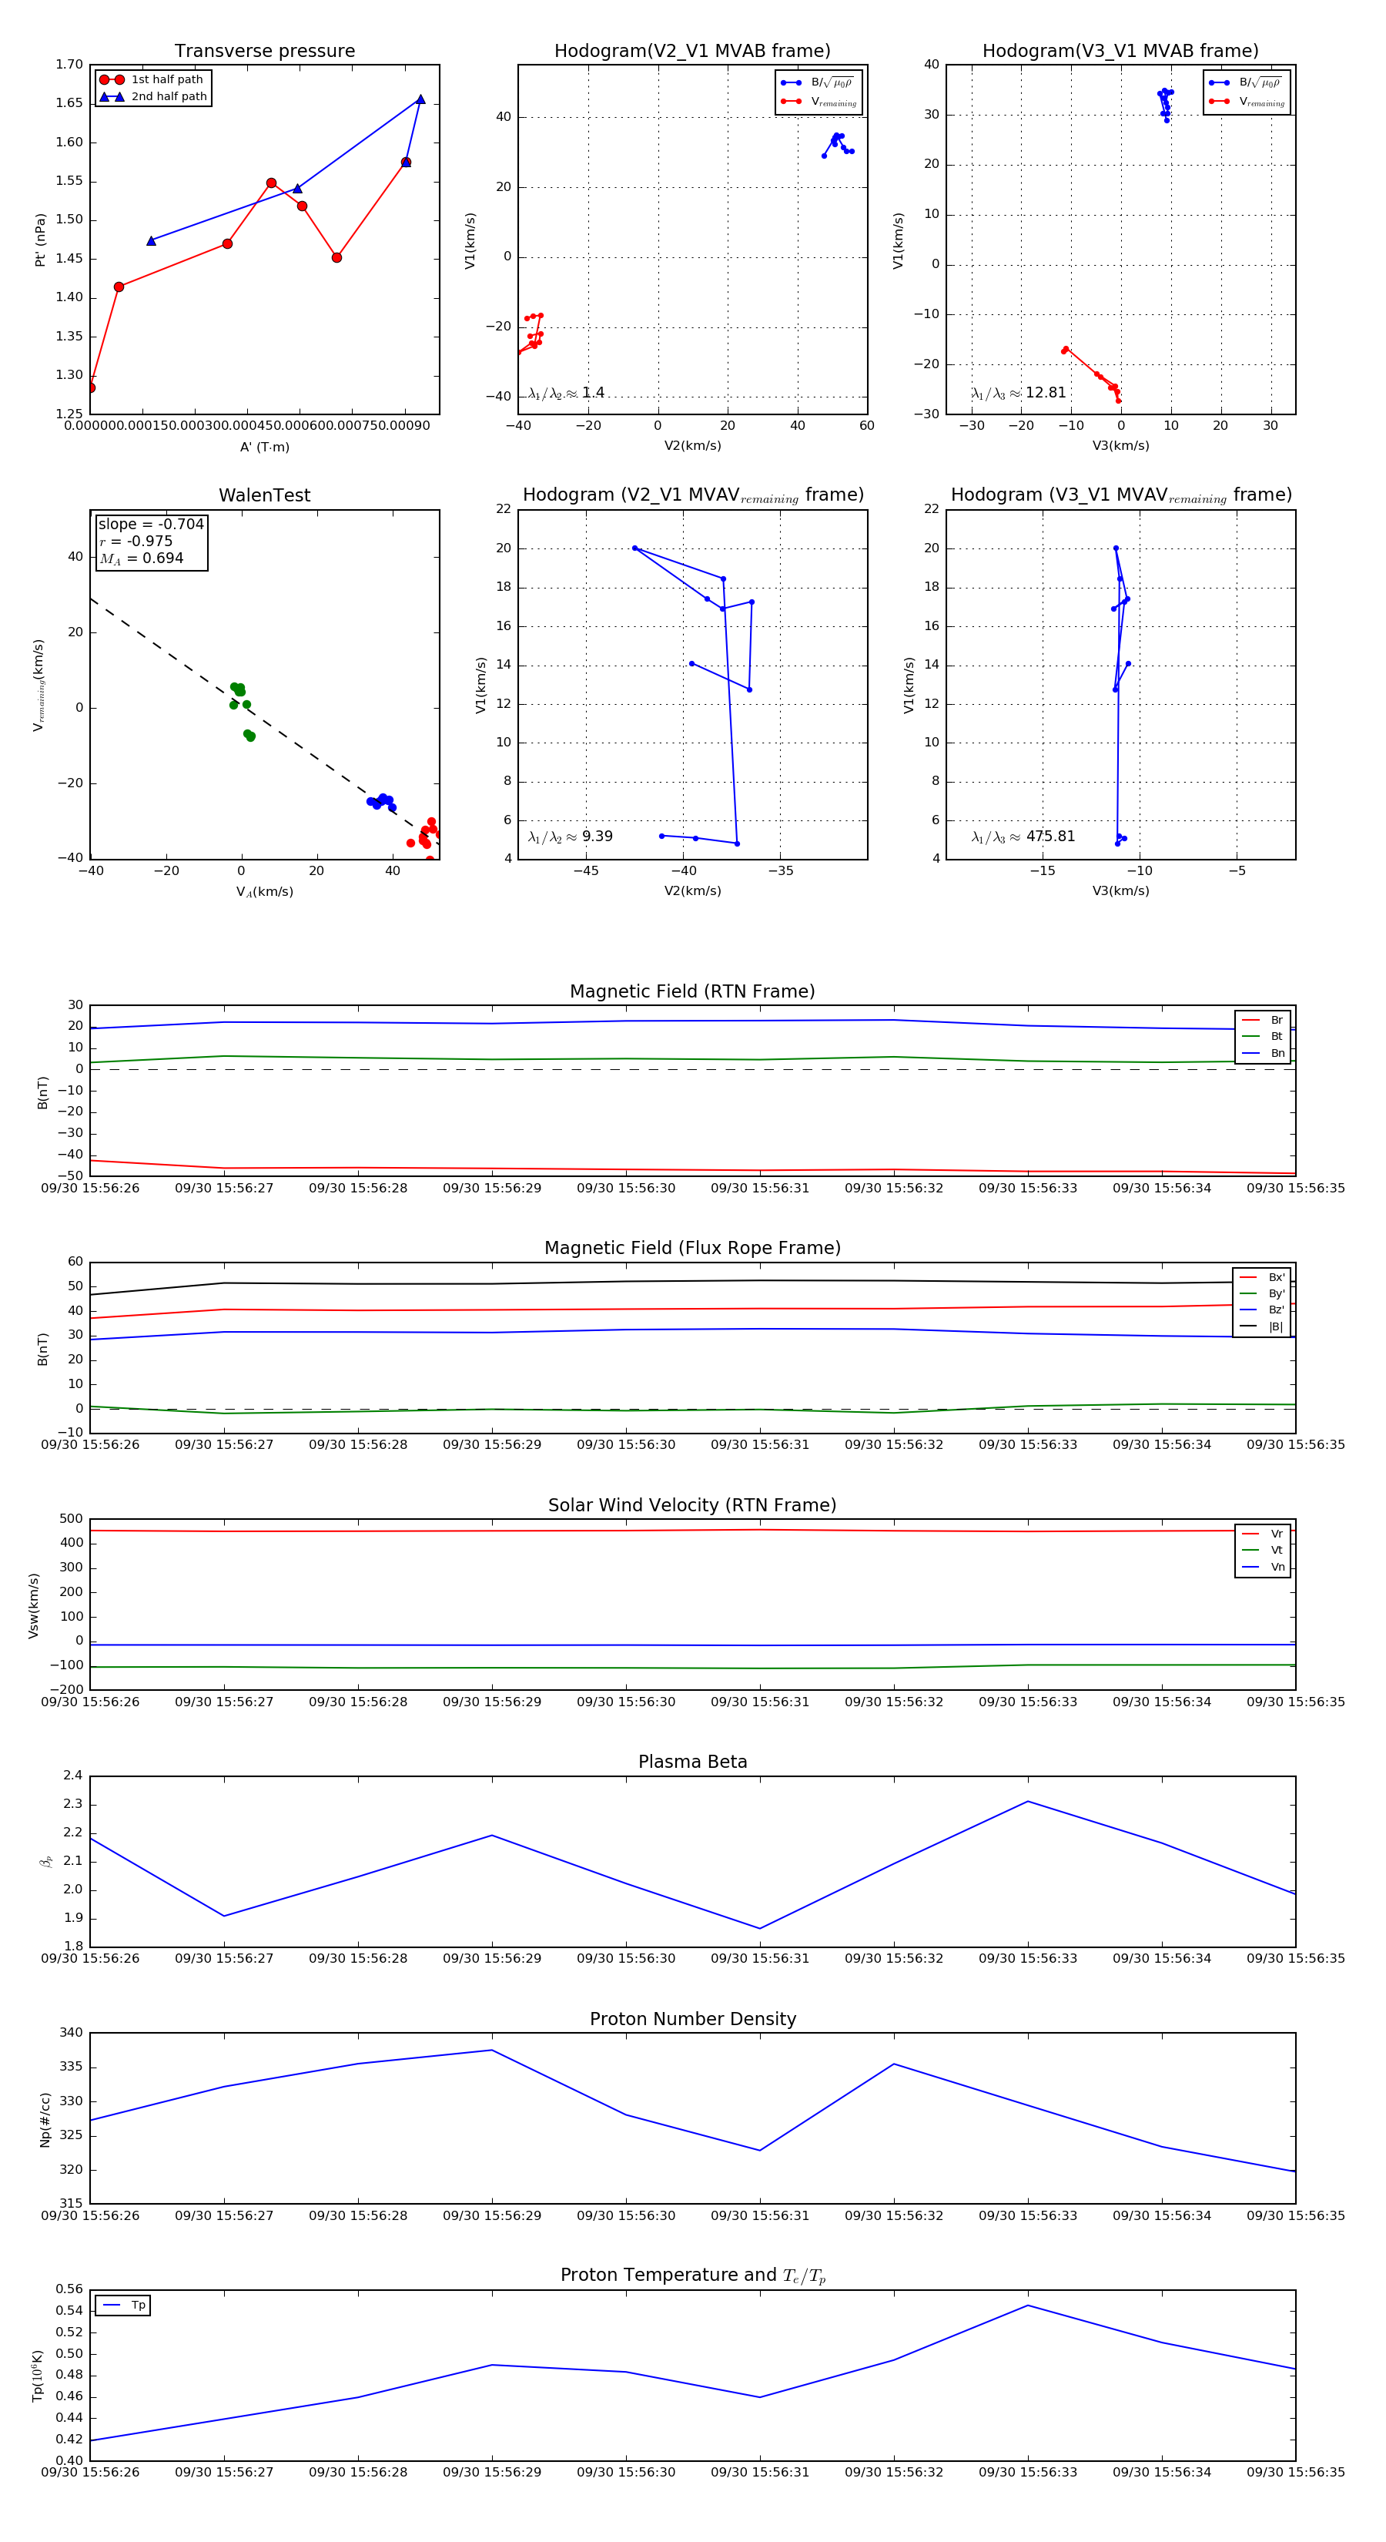Select the "|B|" legend entry
The width and height of the screenshot is (1386, 2542).
pos(1262,1326)
